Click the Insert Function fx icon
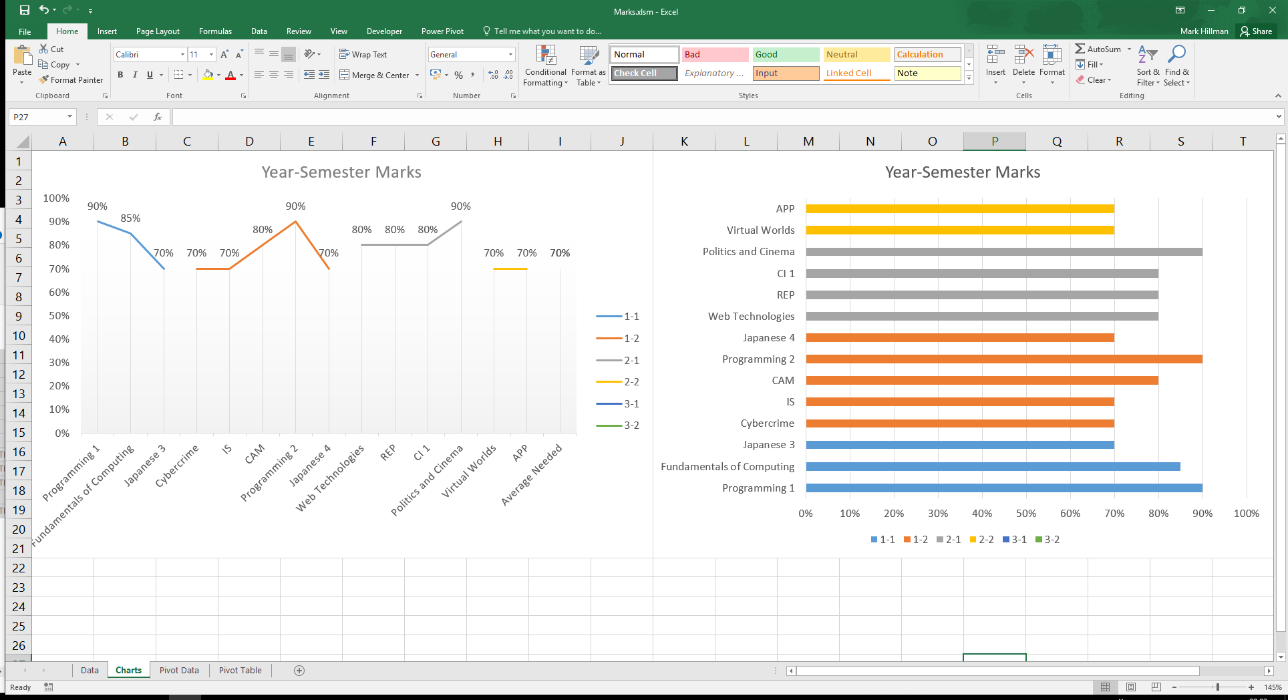1288x700 pixels. (158, 117)
